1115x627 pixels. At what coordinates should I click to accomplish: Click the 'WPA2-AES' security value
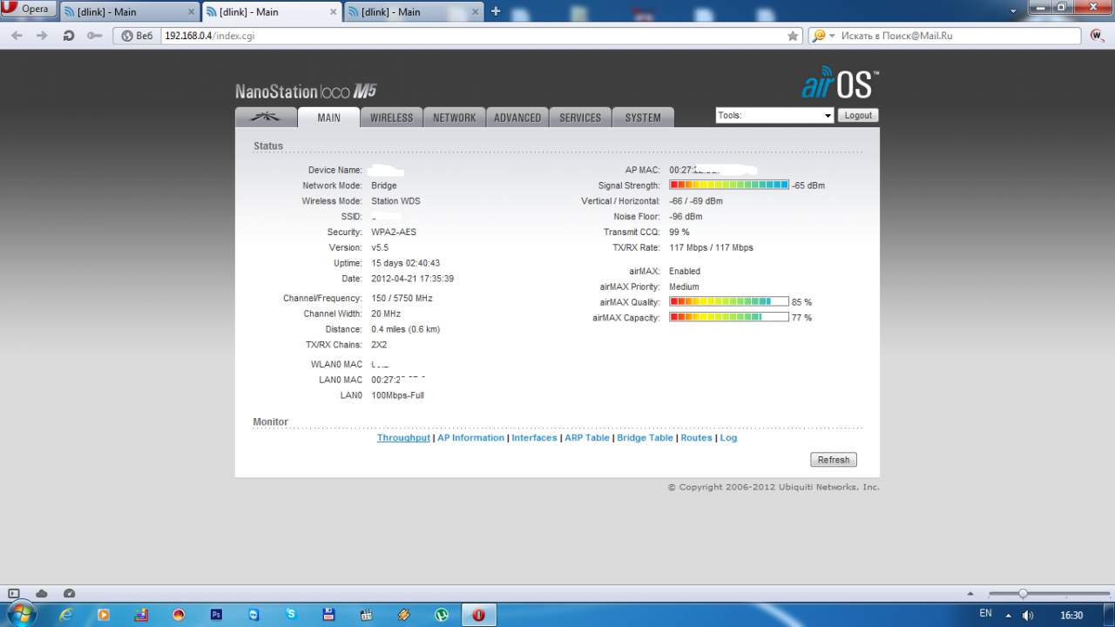point(394,233)
